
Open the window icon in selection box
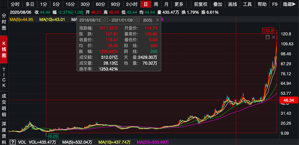(268, 37)
